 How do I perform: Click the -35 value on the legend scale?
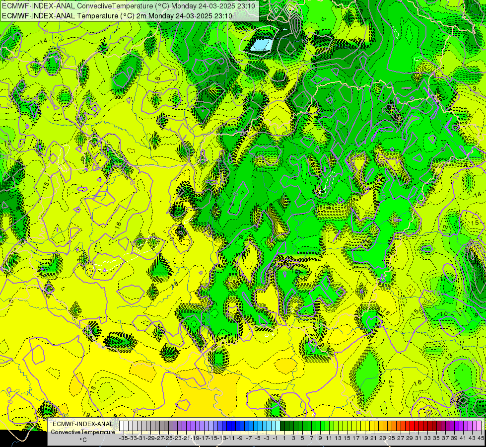point(123,438)
